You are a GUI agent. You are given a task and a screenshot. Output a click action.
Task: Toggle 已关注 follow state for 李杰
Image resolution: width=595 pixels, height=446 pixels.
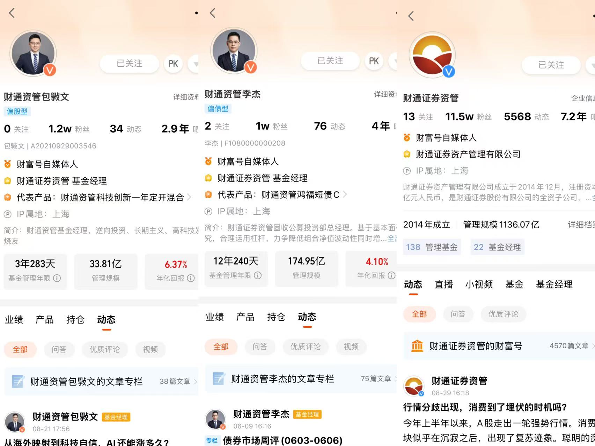coord(330,61)
